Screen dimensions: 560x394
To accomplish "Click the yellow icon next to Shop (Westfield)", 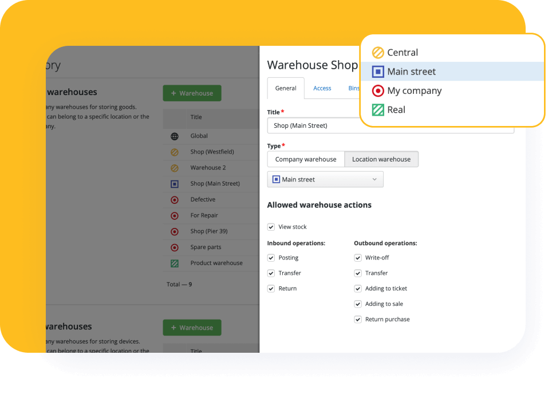I will (x=175, y=152).
